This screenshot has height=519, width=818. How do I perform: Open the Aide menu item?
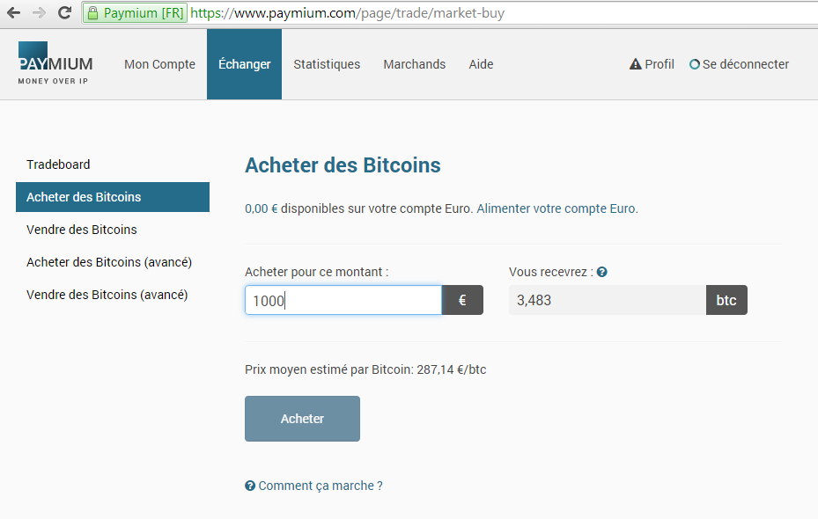click(481, 64)
